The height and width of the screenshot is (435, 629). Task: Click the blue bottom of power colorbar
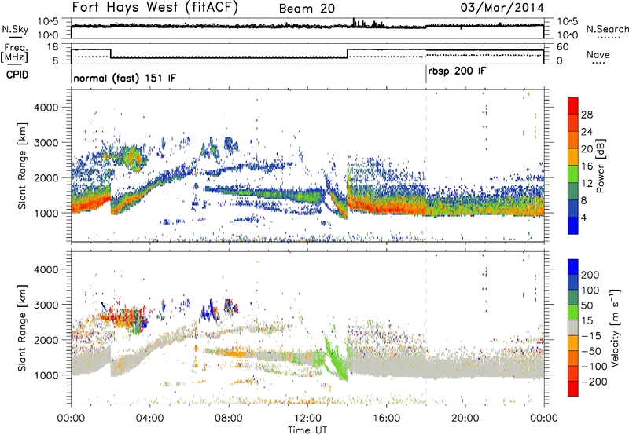573,225
